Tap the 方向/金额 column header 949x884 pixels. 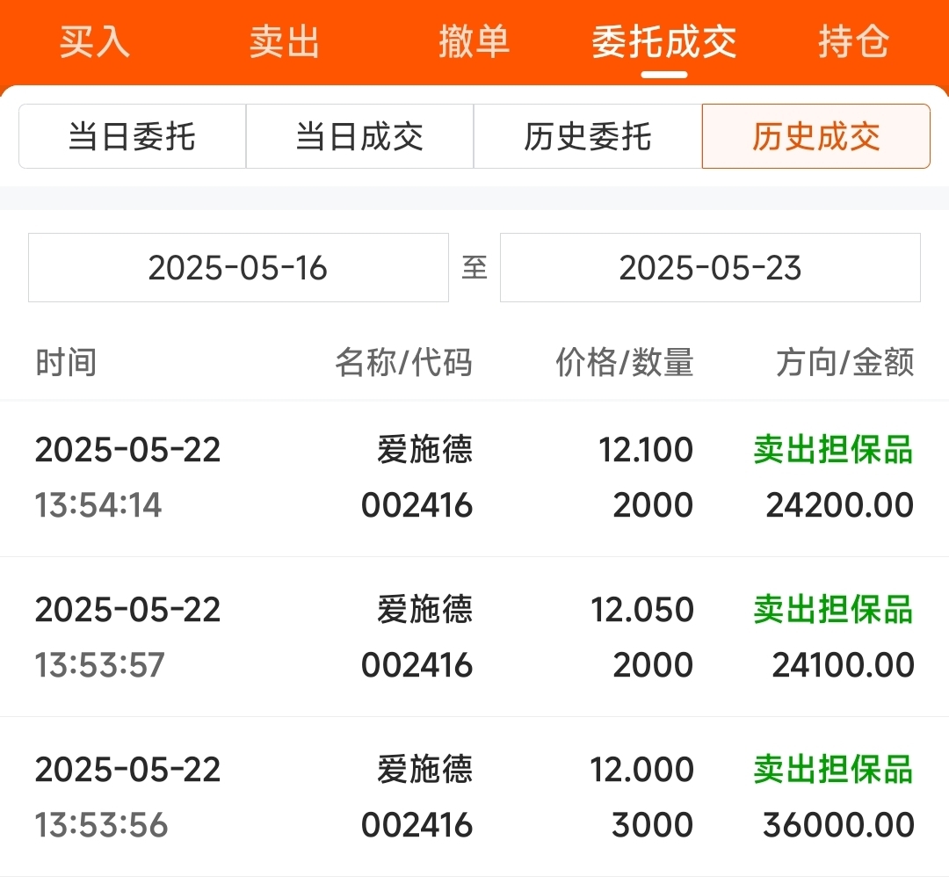coord(845,362)
